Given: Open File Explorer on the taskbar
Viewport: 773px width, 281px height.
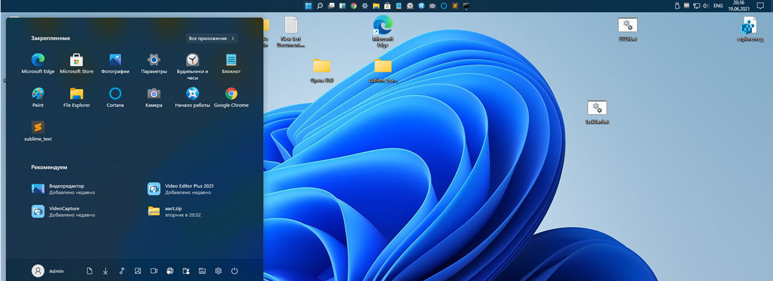Looking at the screenshot, I should pyautogui.click(x=376, y=6).
